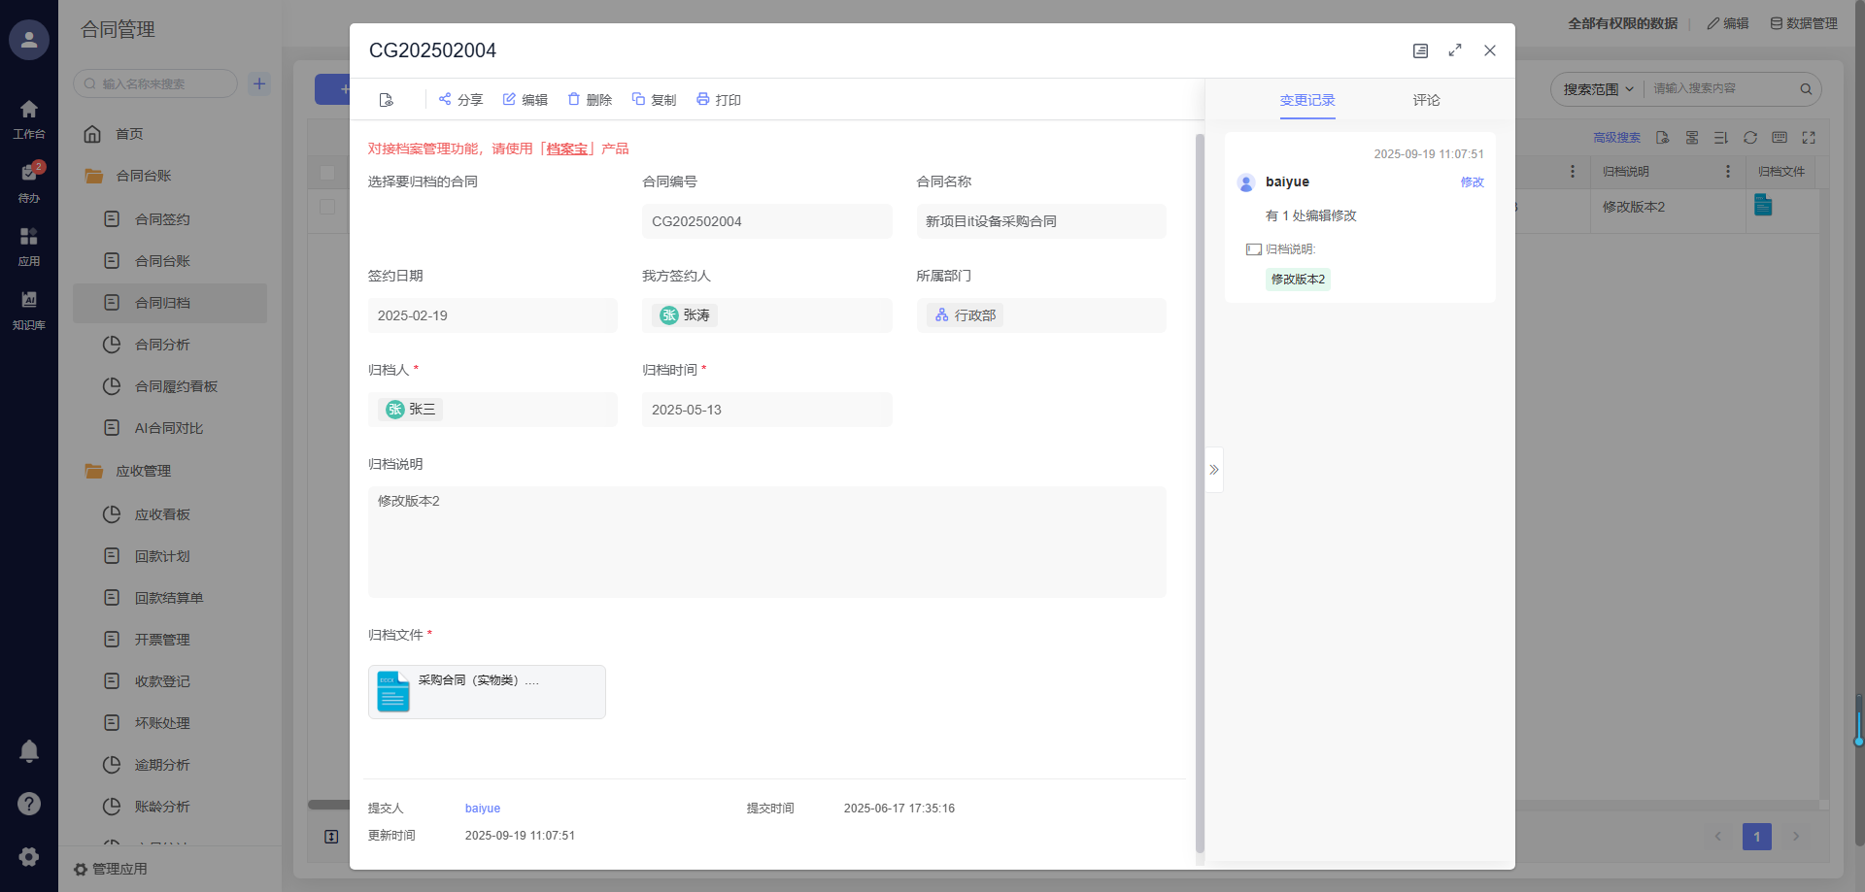Viewport: 1865px width, 892px height.
Task: Tick the first row checkbox
Action: 327,207
